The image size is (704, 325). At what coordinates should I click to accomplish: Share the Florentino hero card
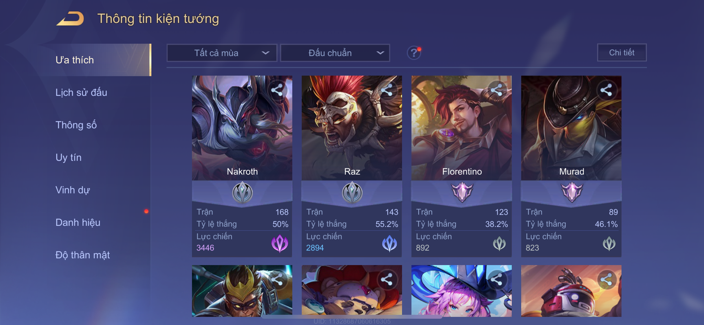click(x=497, y=90)
